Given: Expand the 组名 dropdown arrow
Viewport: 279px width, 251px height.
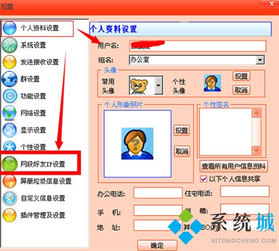Looking at the screenshot, I should (x=260, y=60).
